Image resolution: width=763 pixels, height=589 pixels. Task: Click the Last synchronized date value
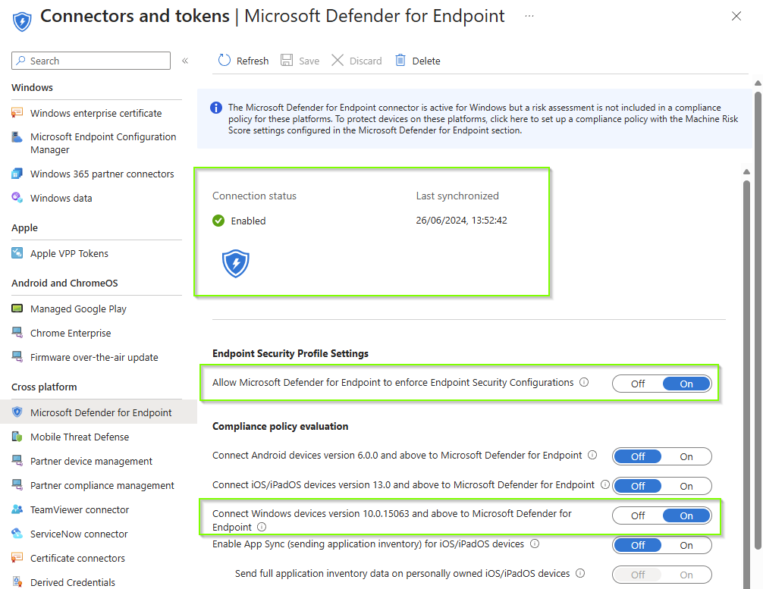tap(461, 221)
